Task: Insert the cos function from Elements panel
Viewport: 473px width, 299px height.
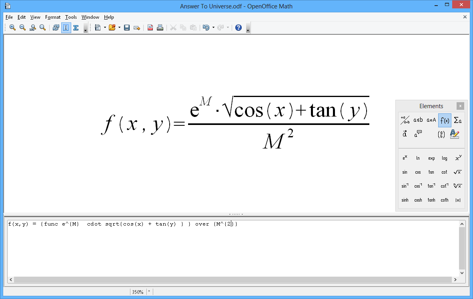Action: [x=418, y=172]
